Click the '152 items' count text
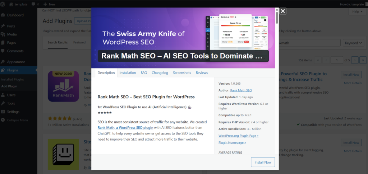This screenshot has height=174, width=368. click(x=305, y=60)
